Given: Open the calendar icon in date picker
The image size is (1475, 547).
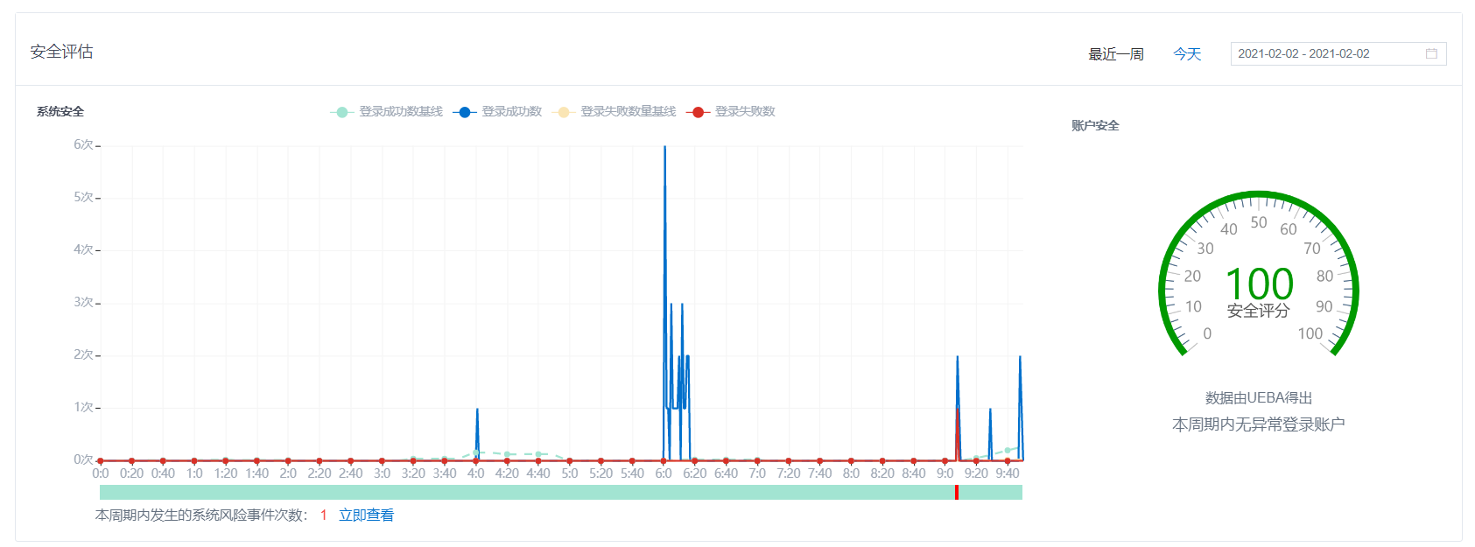Looking at the screenshot, I should 1431,54.
